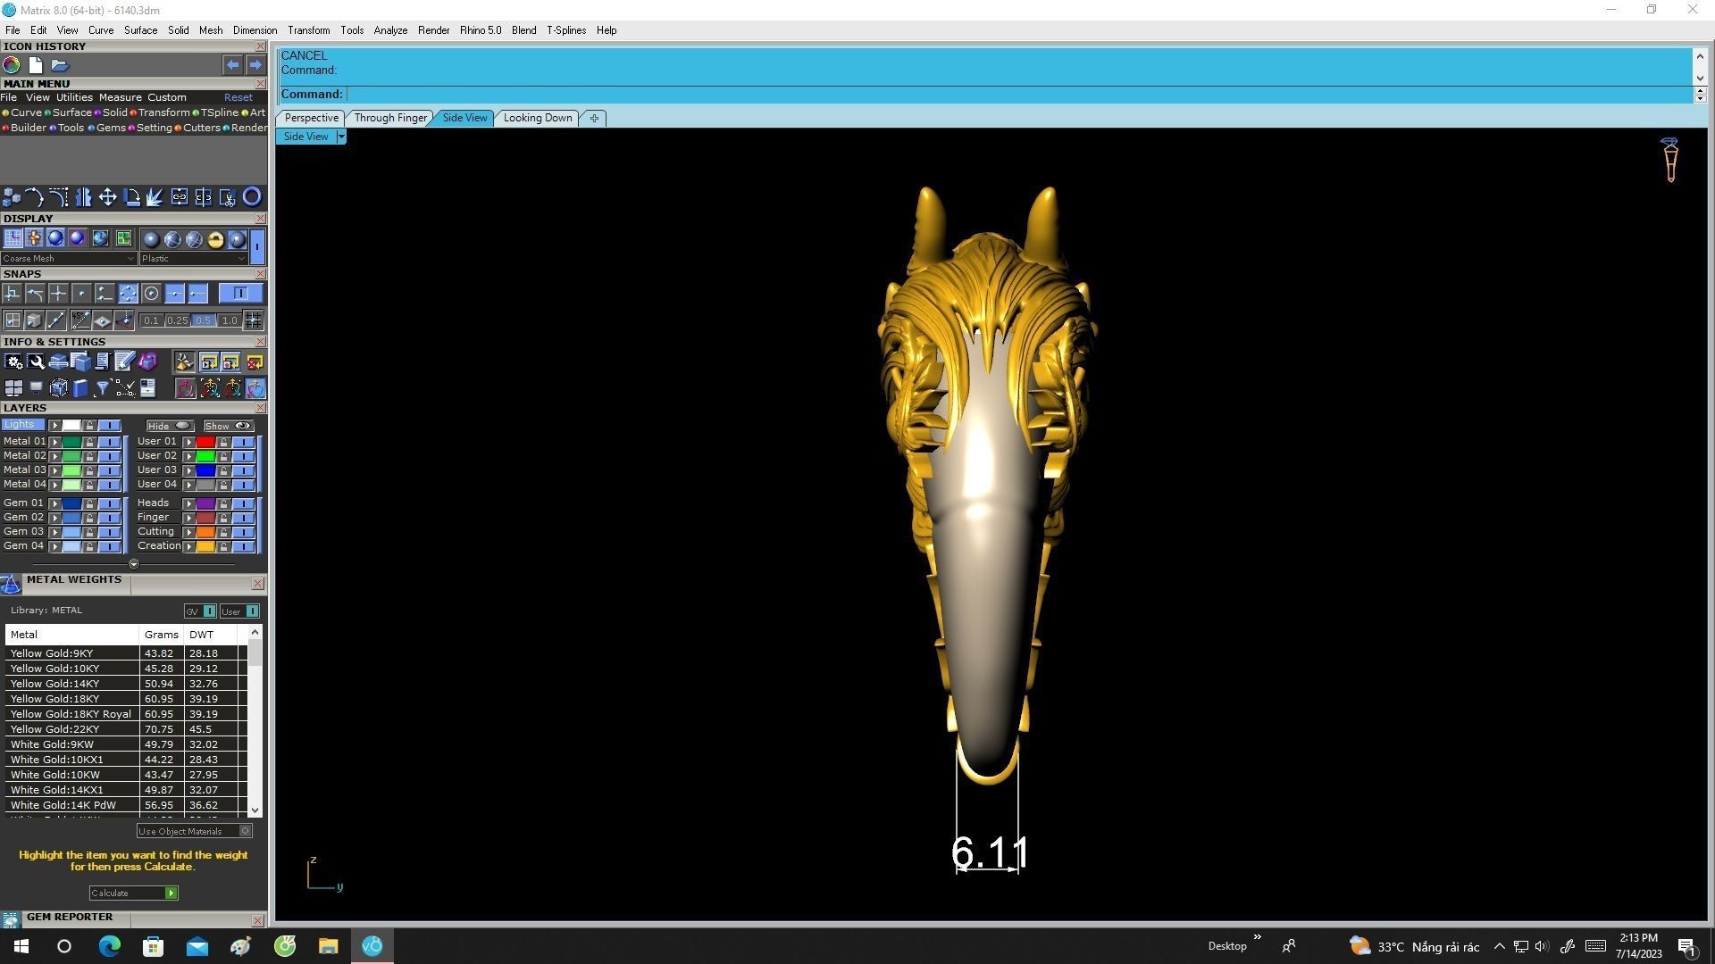Click Reset in the Main Menu
Screen dimensions: 1715x964
click(x=238, y=97)
